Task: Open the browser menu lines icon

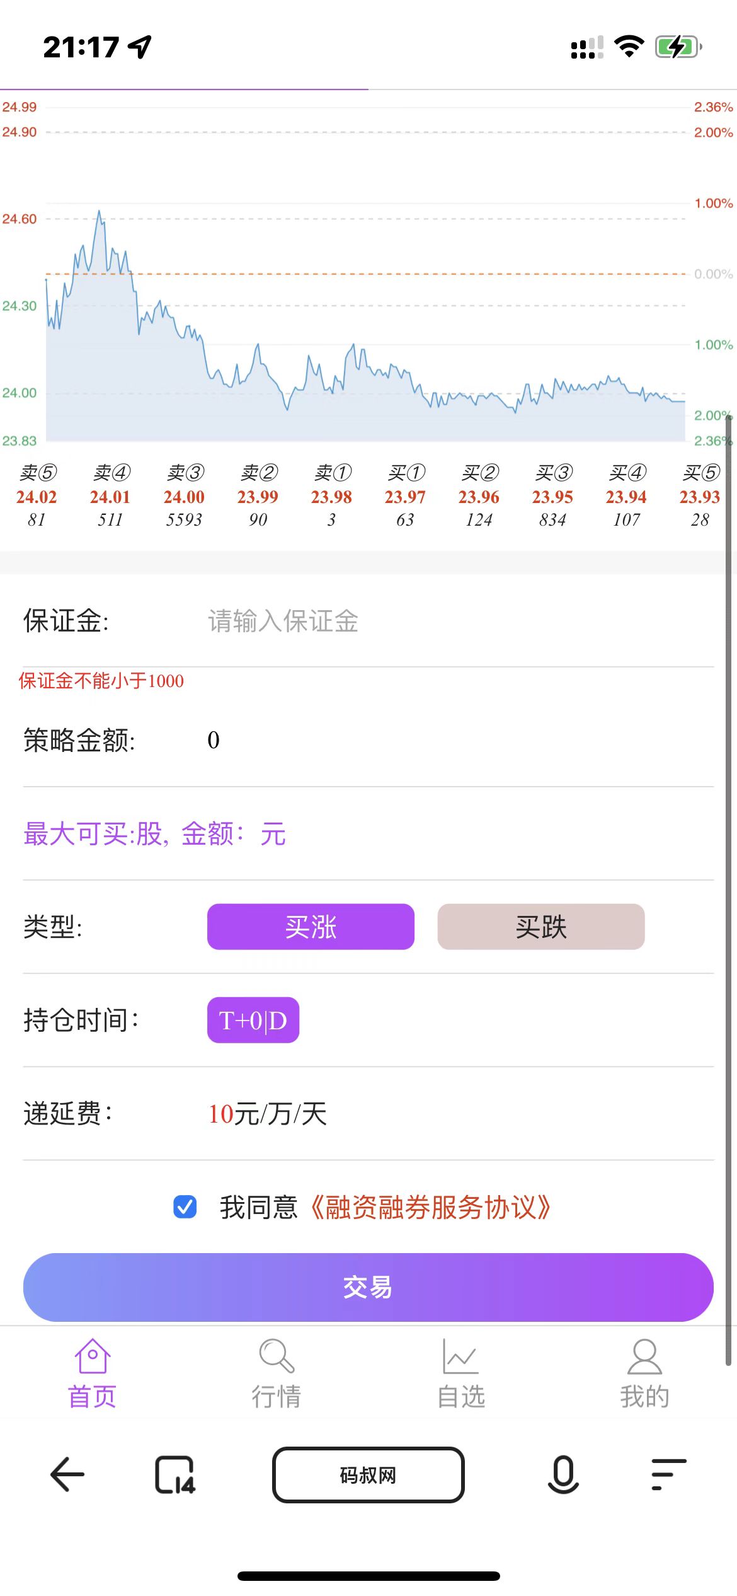Action: 668,1475
